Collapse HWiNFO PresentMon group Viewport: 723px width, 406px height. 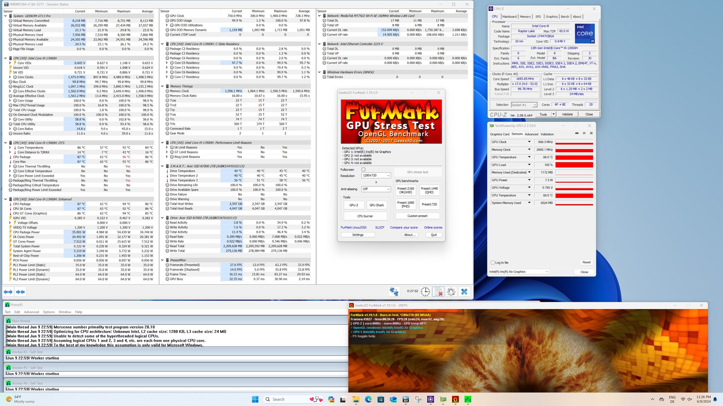[x=162, y=260]
